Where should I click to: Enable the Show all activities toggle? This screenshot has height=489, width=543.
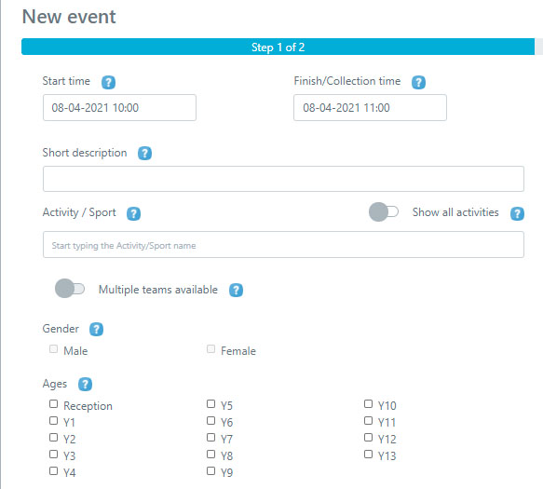coord(384,211)
